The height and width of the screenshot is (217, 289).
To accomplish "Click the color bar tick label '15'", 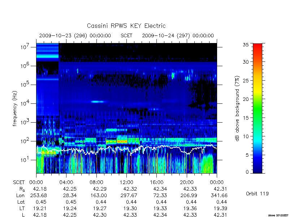I will (x=246, y=118).
